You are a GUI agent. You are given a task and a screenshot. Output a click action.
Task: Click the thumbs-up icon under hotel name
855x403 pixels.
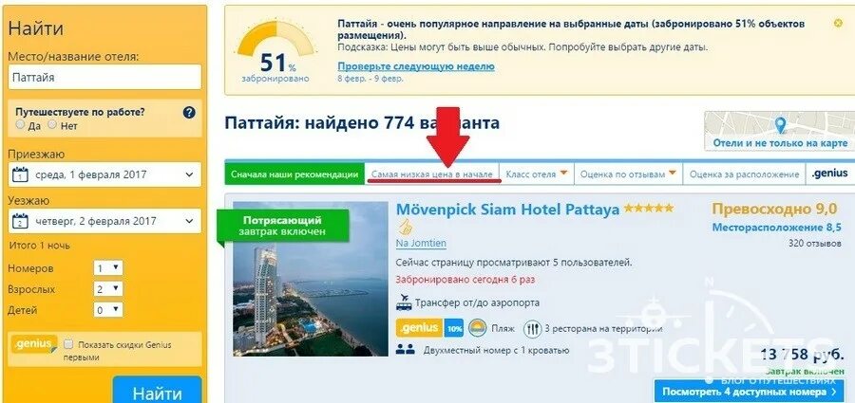click(405, 227)
